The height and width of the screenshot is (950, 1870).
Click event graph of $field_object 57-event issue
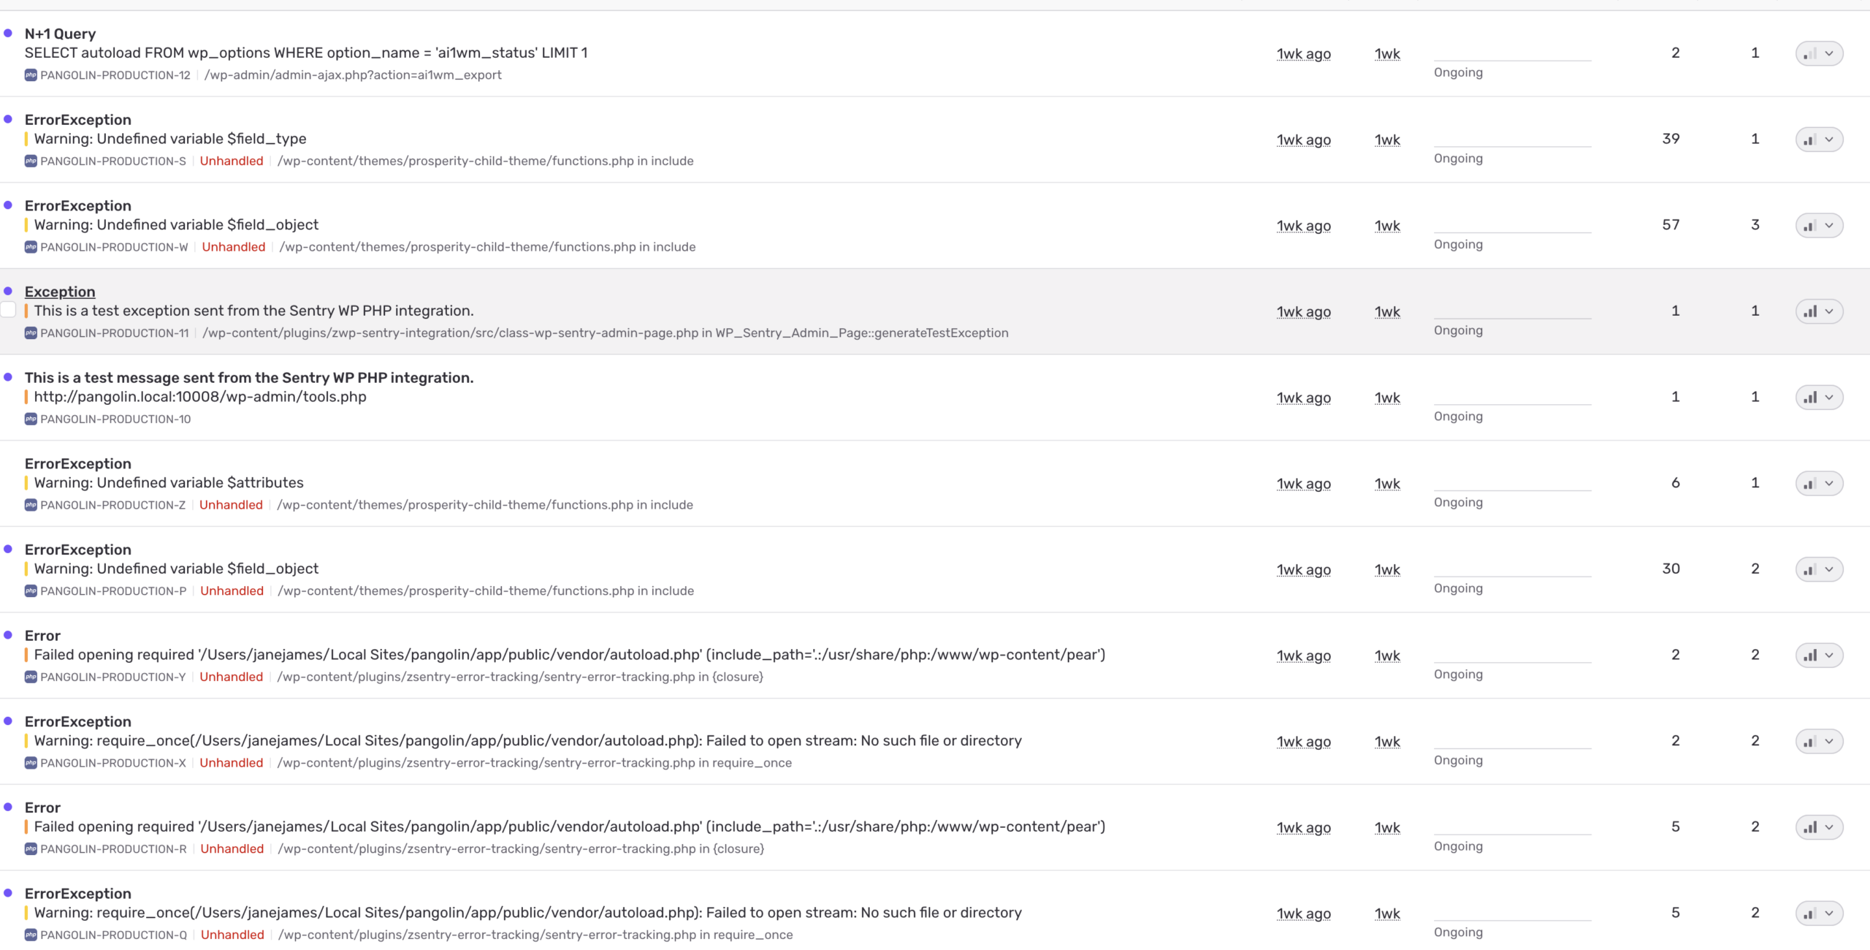click(x=1512, y=225)
